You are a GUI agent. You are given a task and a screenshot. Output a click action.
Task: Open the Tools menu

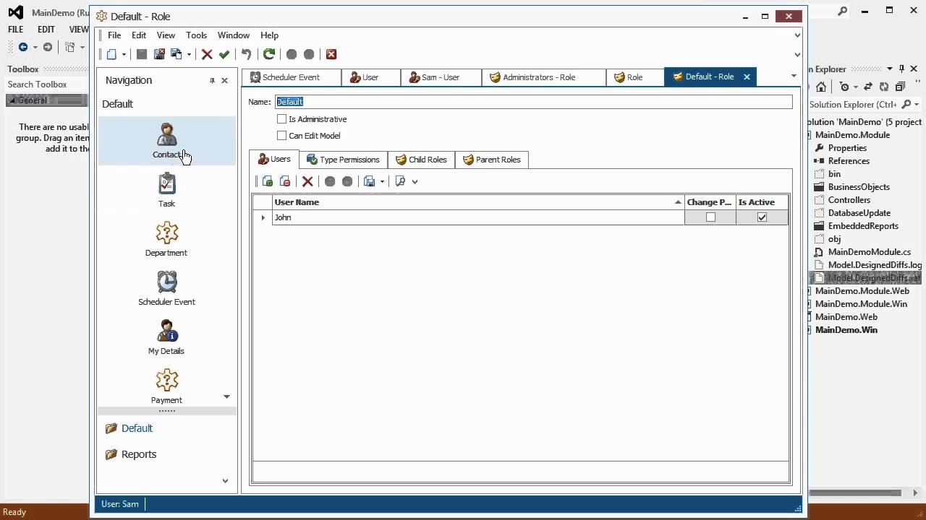click(x=196, y=35)
